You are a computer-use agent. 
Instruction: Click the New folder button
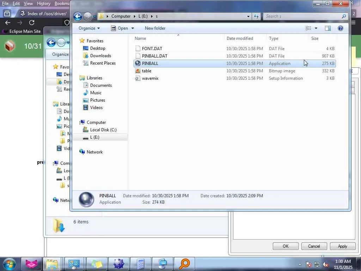point(155,28)
